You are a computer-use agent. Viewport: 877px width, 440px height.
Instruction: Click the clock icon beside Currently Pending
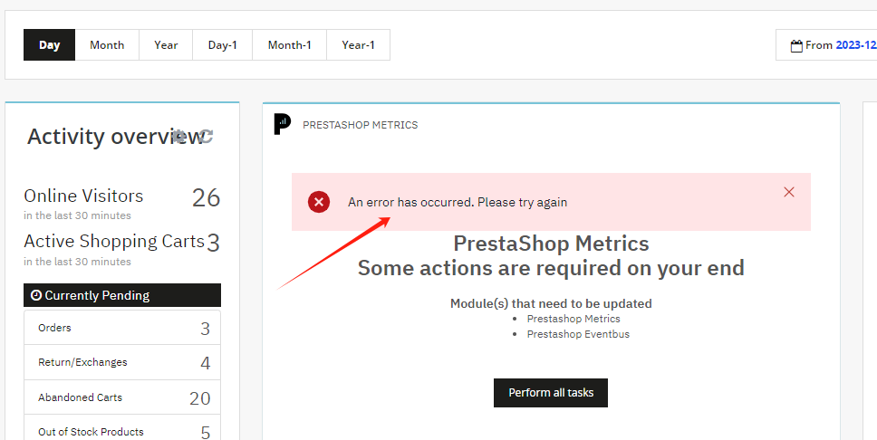coord(36,295)
